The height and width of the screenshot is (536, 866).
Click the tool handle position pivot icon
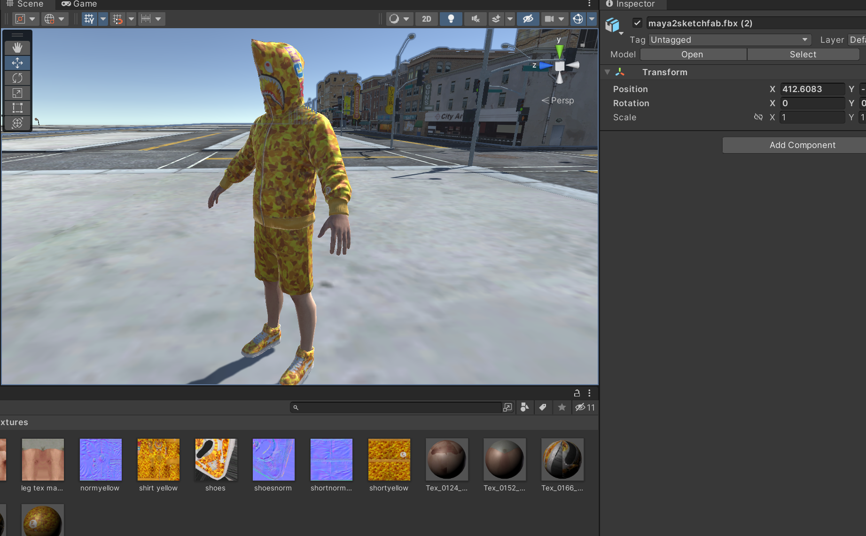pos(25,19)
